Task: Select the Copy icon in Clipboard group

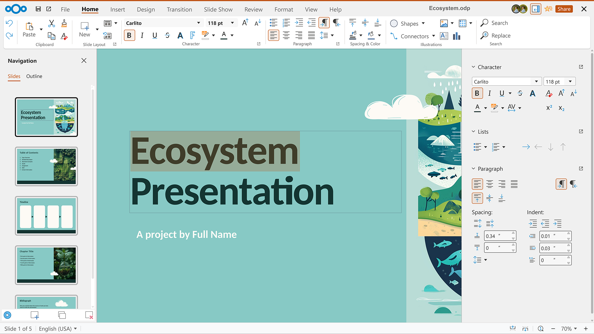Action: click(x=51, y=36)
